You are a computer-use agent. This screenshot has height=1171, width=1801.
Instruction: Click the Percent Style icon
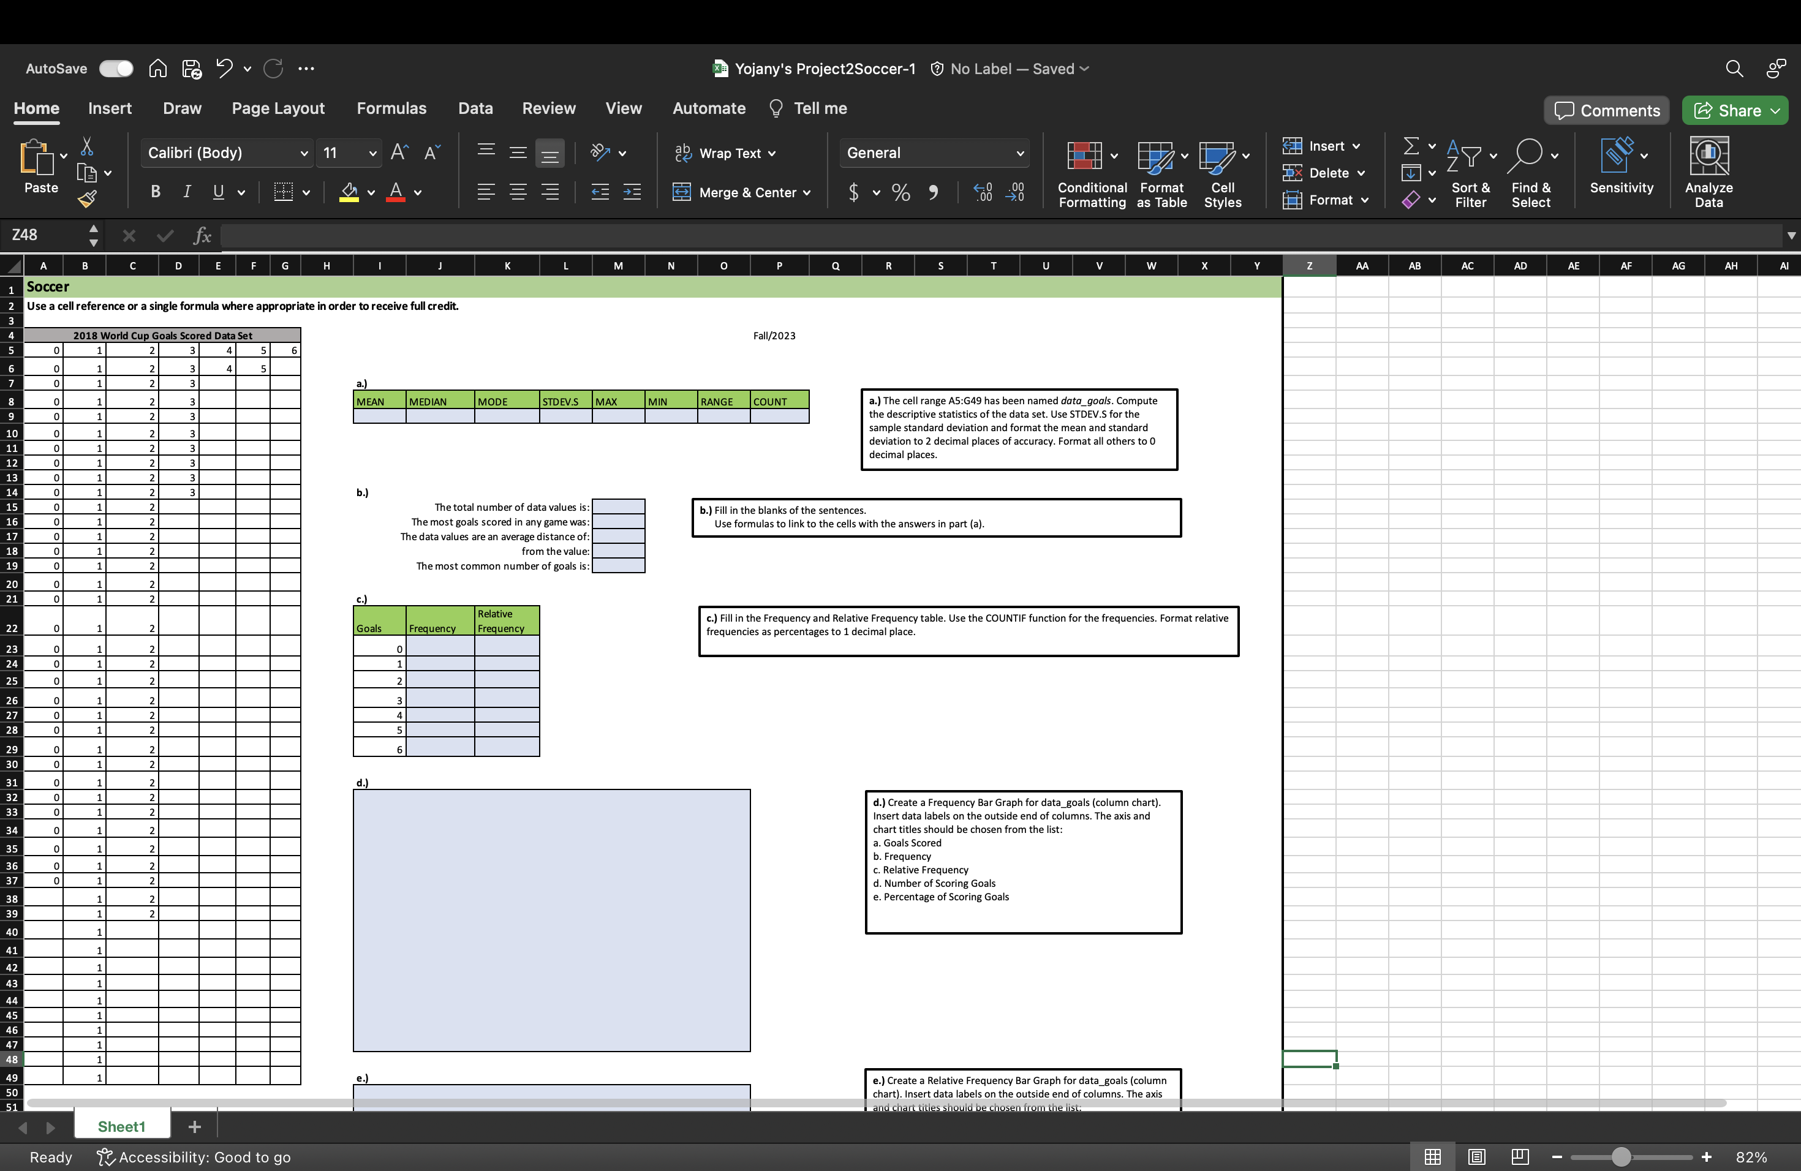pyautogui.click(x=900, y=193)
